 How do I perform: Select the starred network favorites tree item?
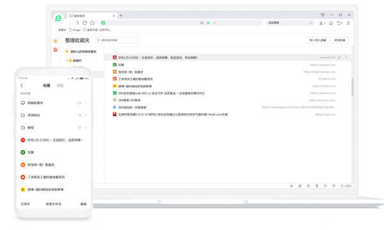tap(81, 52)
